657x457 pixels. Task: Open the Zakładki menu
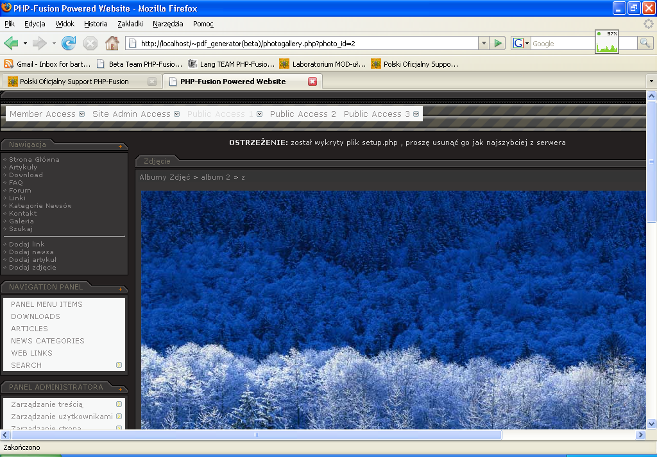tap(130, 24)
